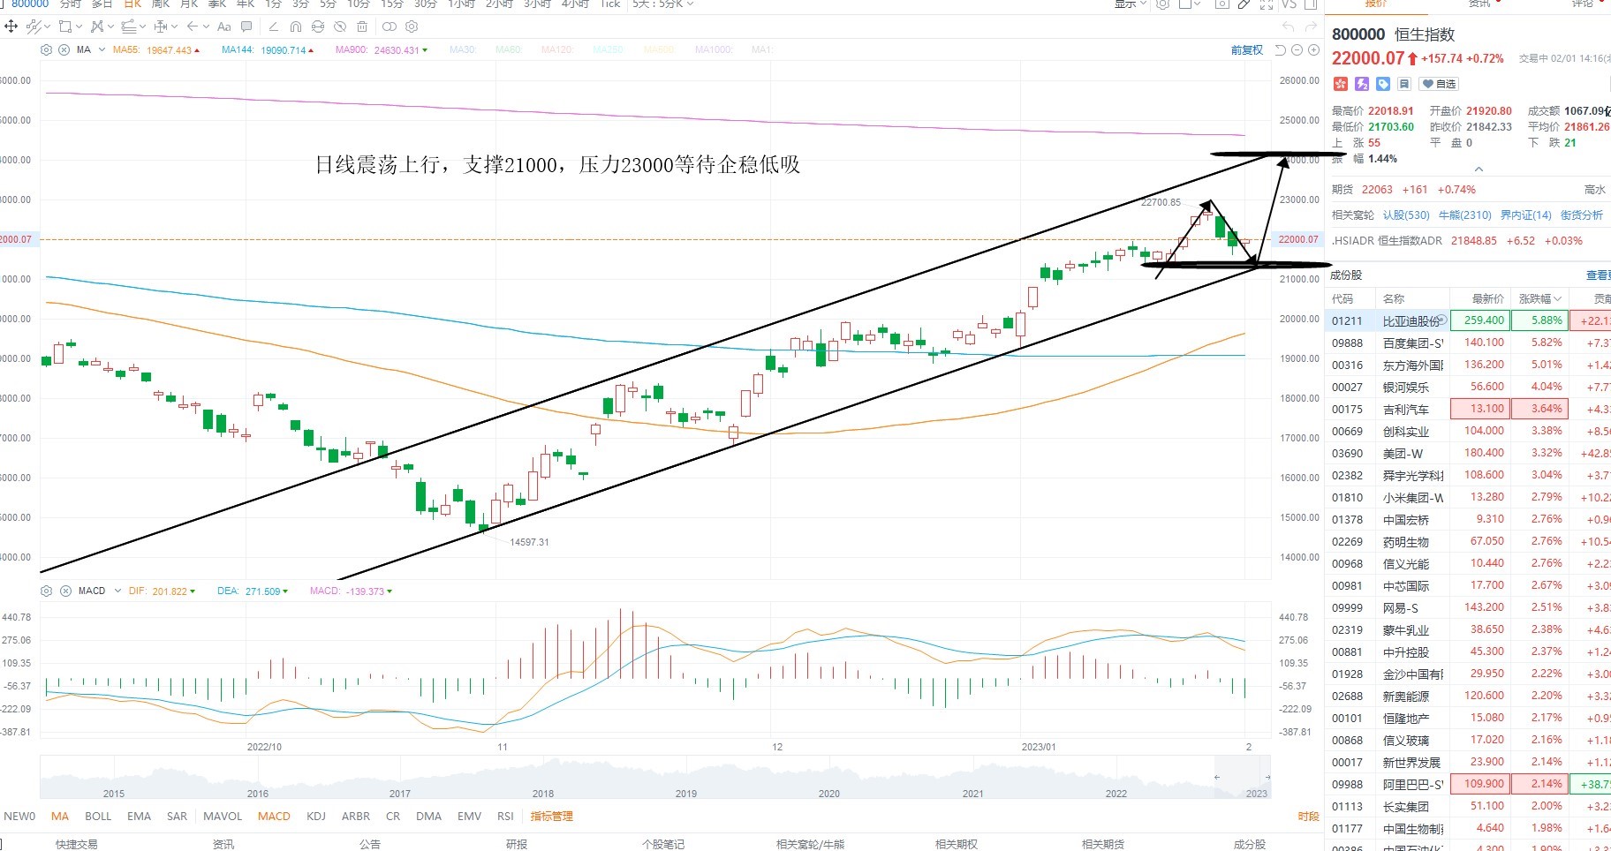Expand the MACD indicator dropdown
Screen dimensions: 1611x851
117,591
